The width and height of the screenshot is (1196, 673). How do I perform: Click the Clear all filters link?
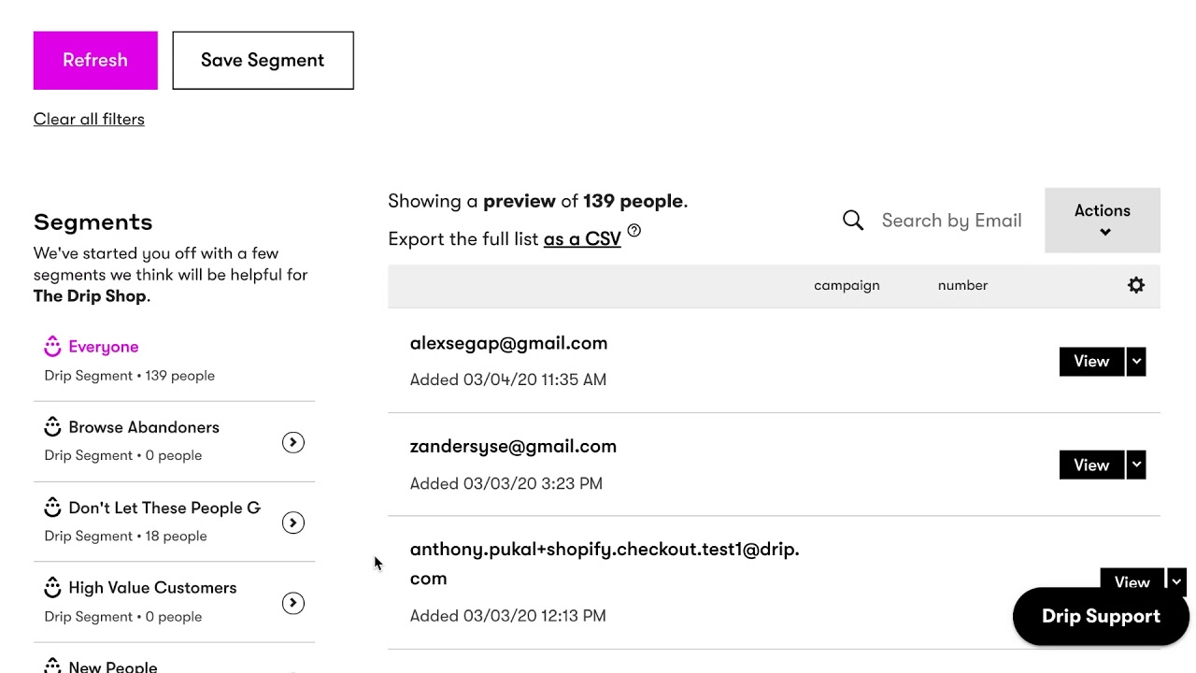[89, 119]
